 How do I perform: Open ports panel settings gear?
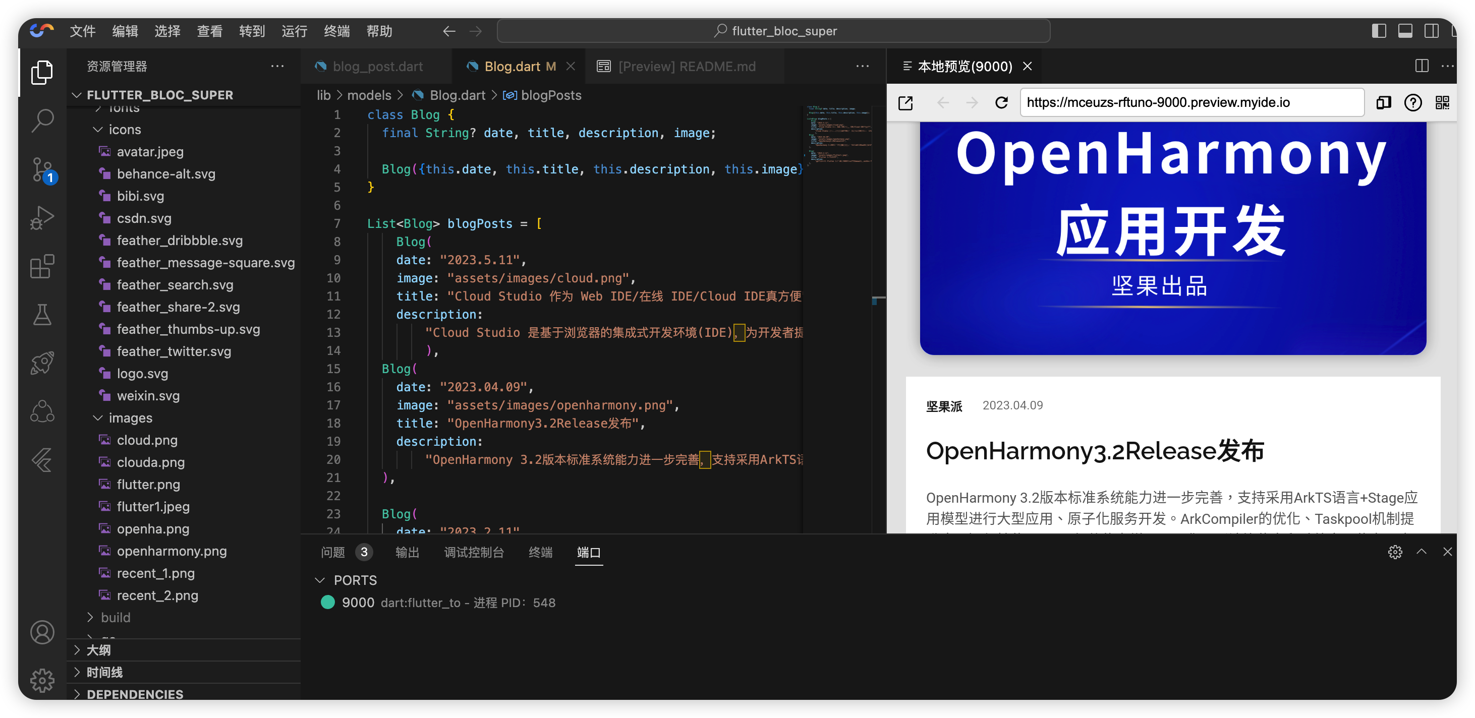coord(1395,552)
